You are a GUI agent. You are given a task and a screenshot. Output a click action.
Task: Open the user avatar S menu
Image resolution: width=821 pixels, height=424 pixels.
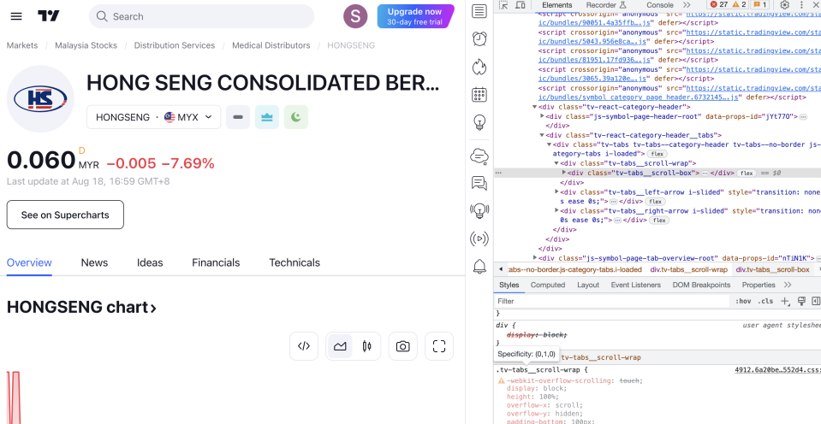tap(355, 16)
